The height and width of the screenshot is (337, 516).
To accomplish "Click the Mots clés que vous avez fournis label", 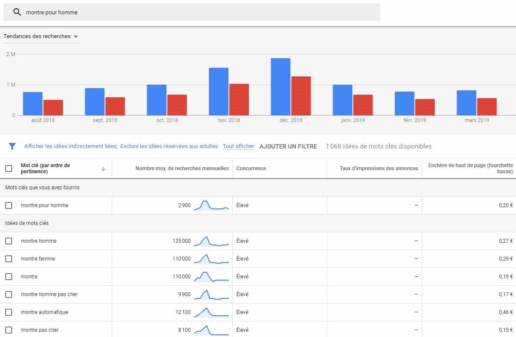I will pos(42,188).
